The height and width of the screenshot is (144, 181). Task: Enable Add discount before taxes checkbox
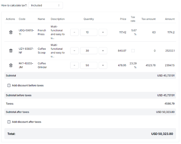point(9,85)
